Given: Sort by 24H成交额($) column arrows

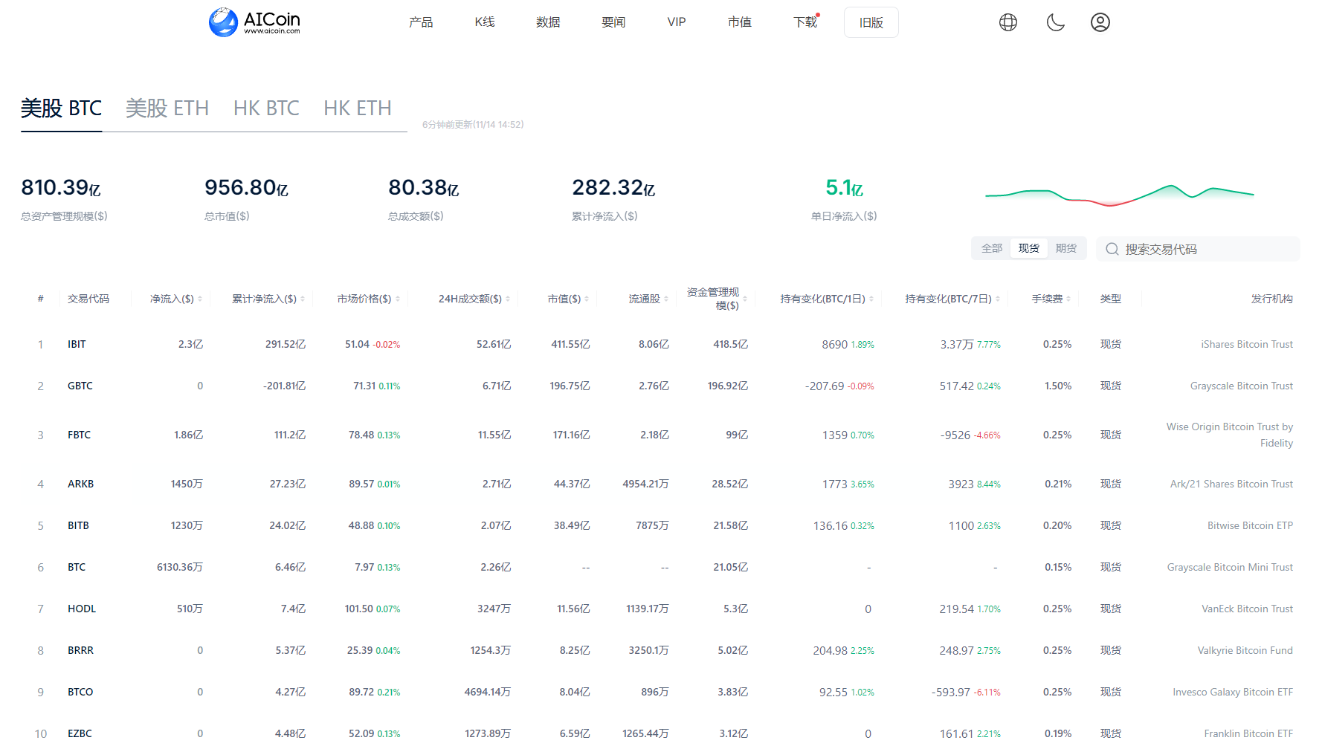Looking at the screenshot, I should (508, 299).
